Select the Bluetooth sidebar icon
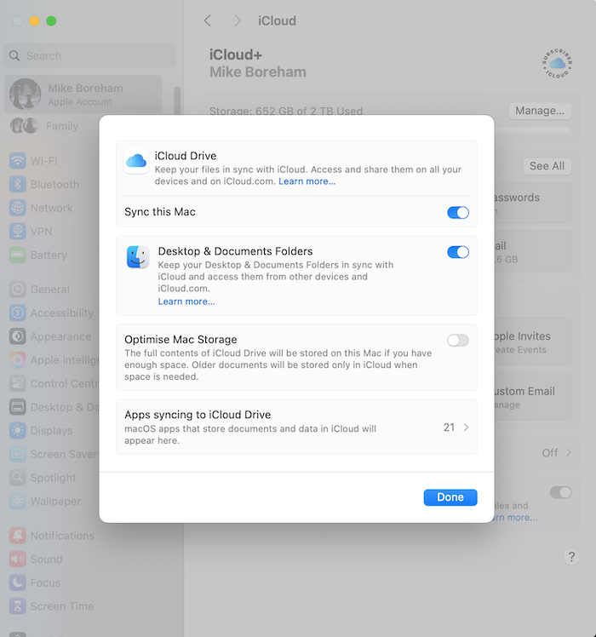Viewport: 596px width, 637px height. pos(18,185)
